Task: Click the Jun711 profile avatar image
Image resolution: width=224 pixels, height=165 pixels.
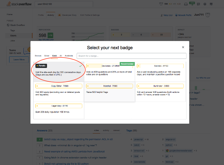Action: click(x=208, y=15)
